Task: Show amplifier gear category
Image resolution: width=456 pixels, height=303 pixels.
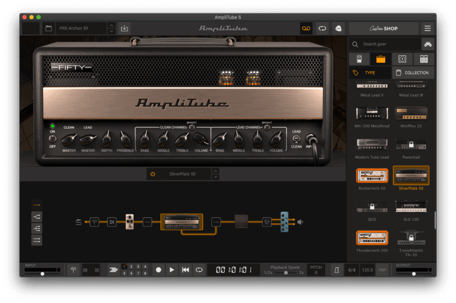Action: pos(381,60)
